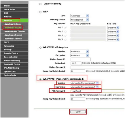Click in the PSK Password field

98,91
